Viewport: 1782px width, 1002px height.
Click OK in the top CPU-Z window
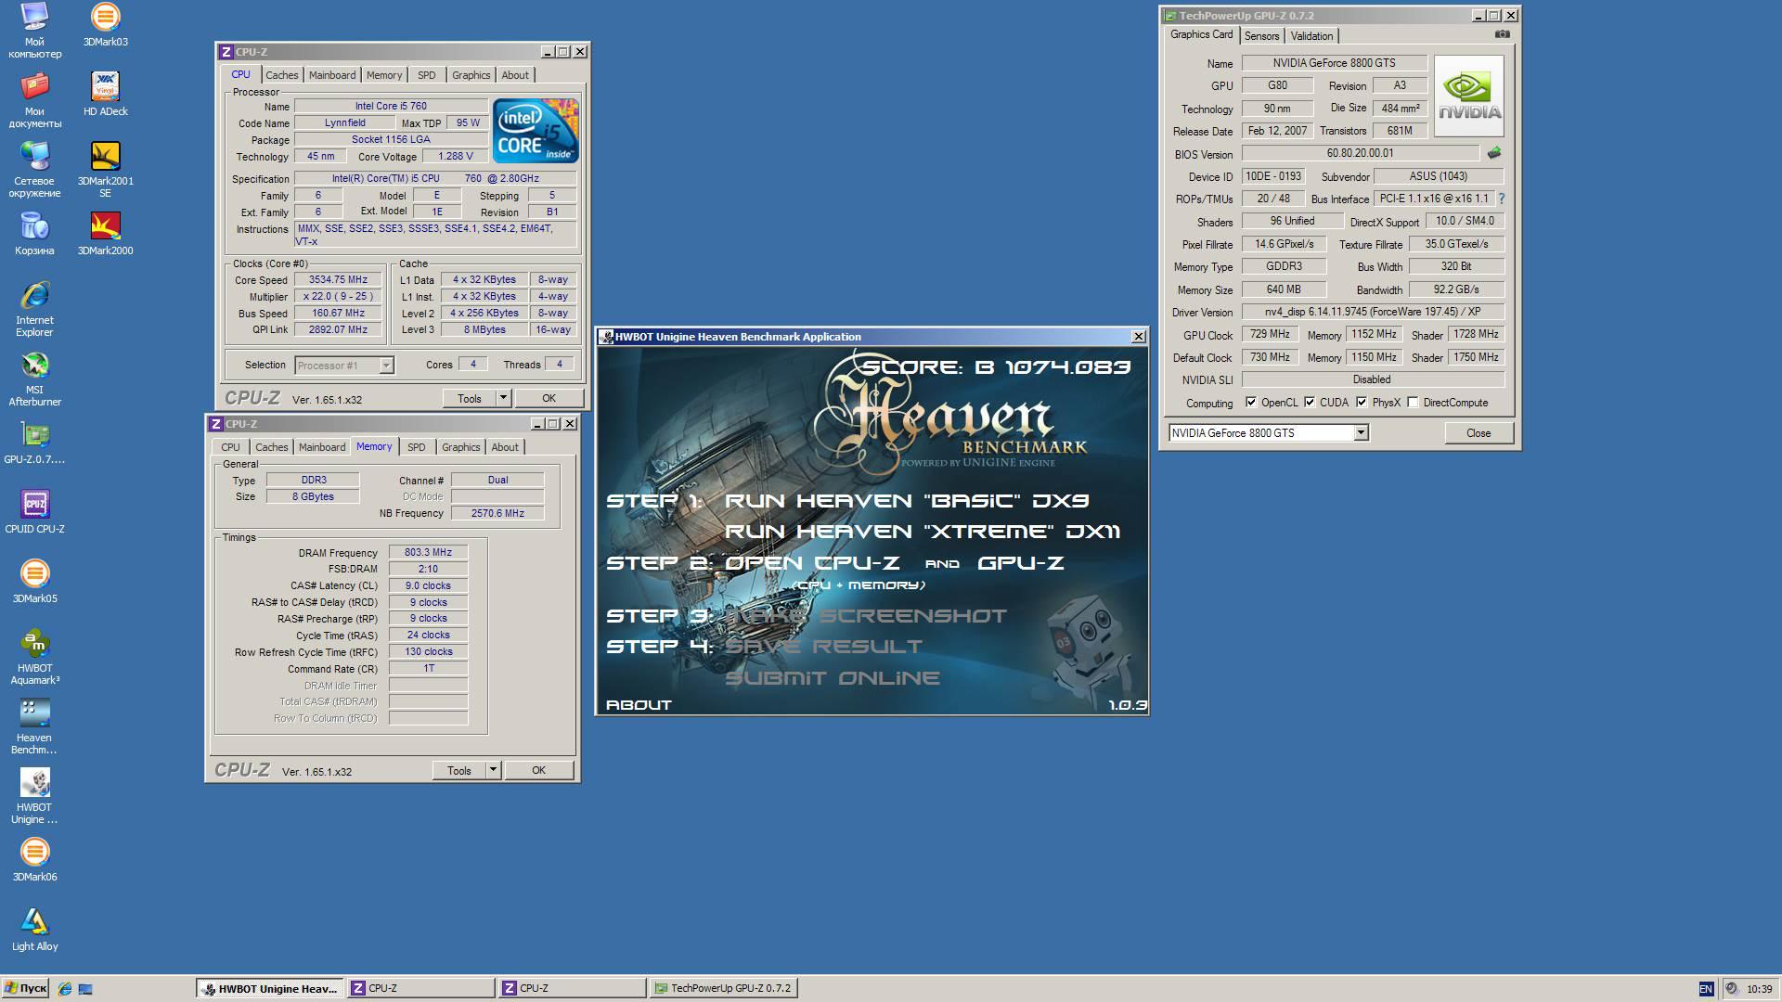point(549,398)
